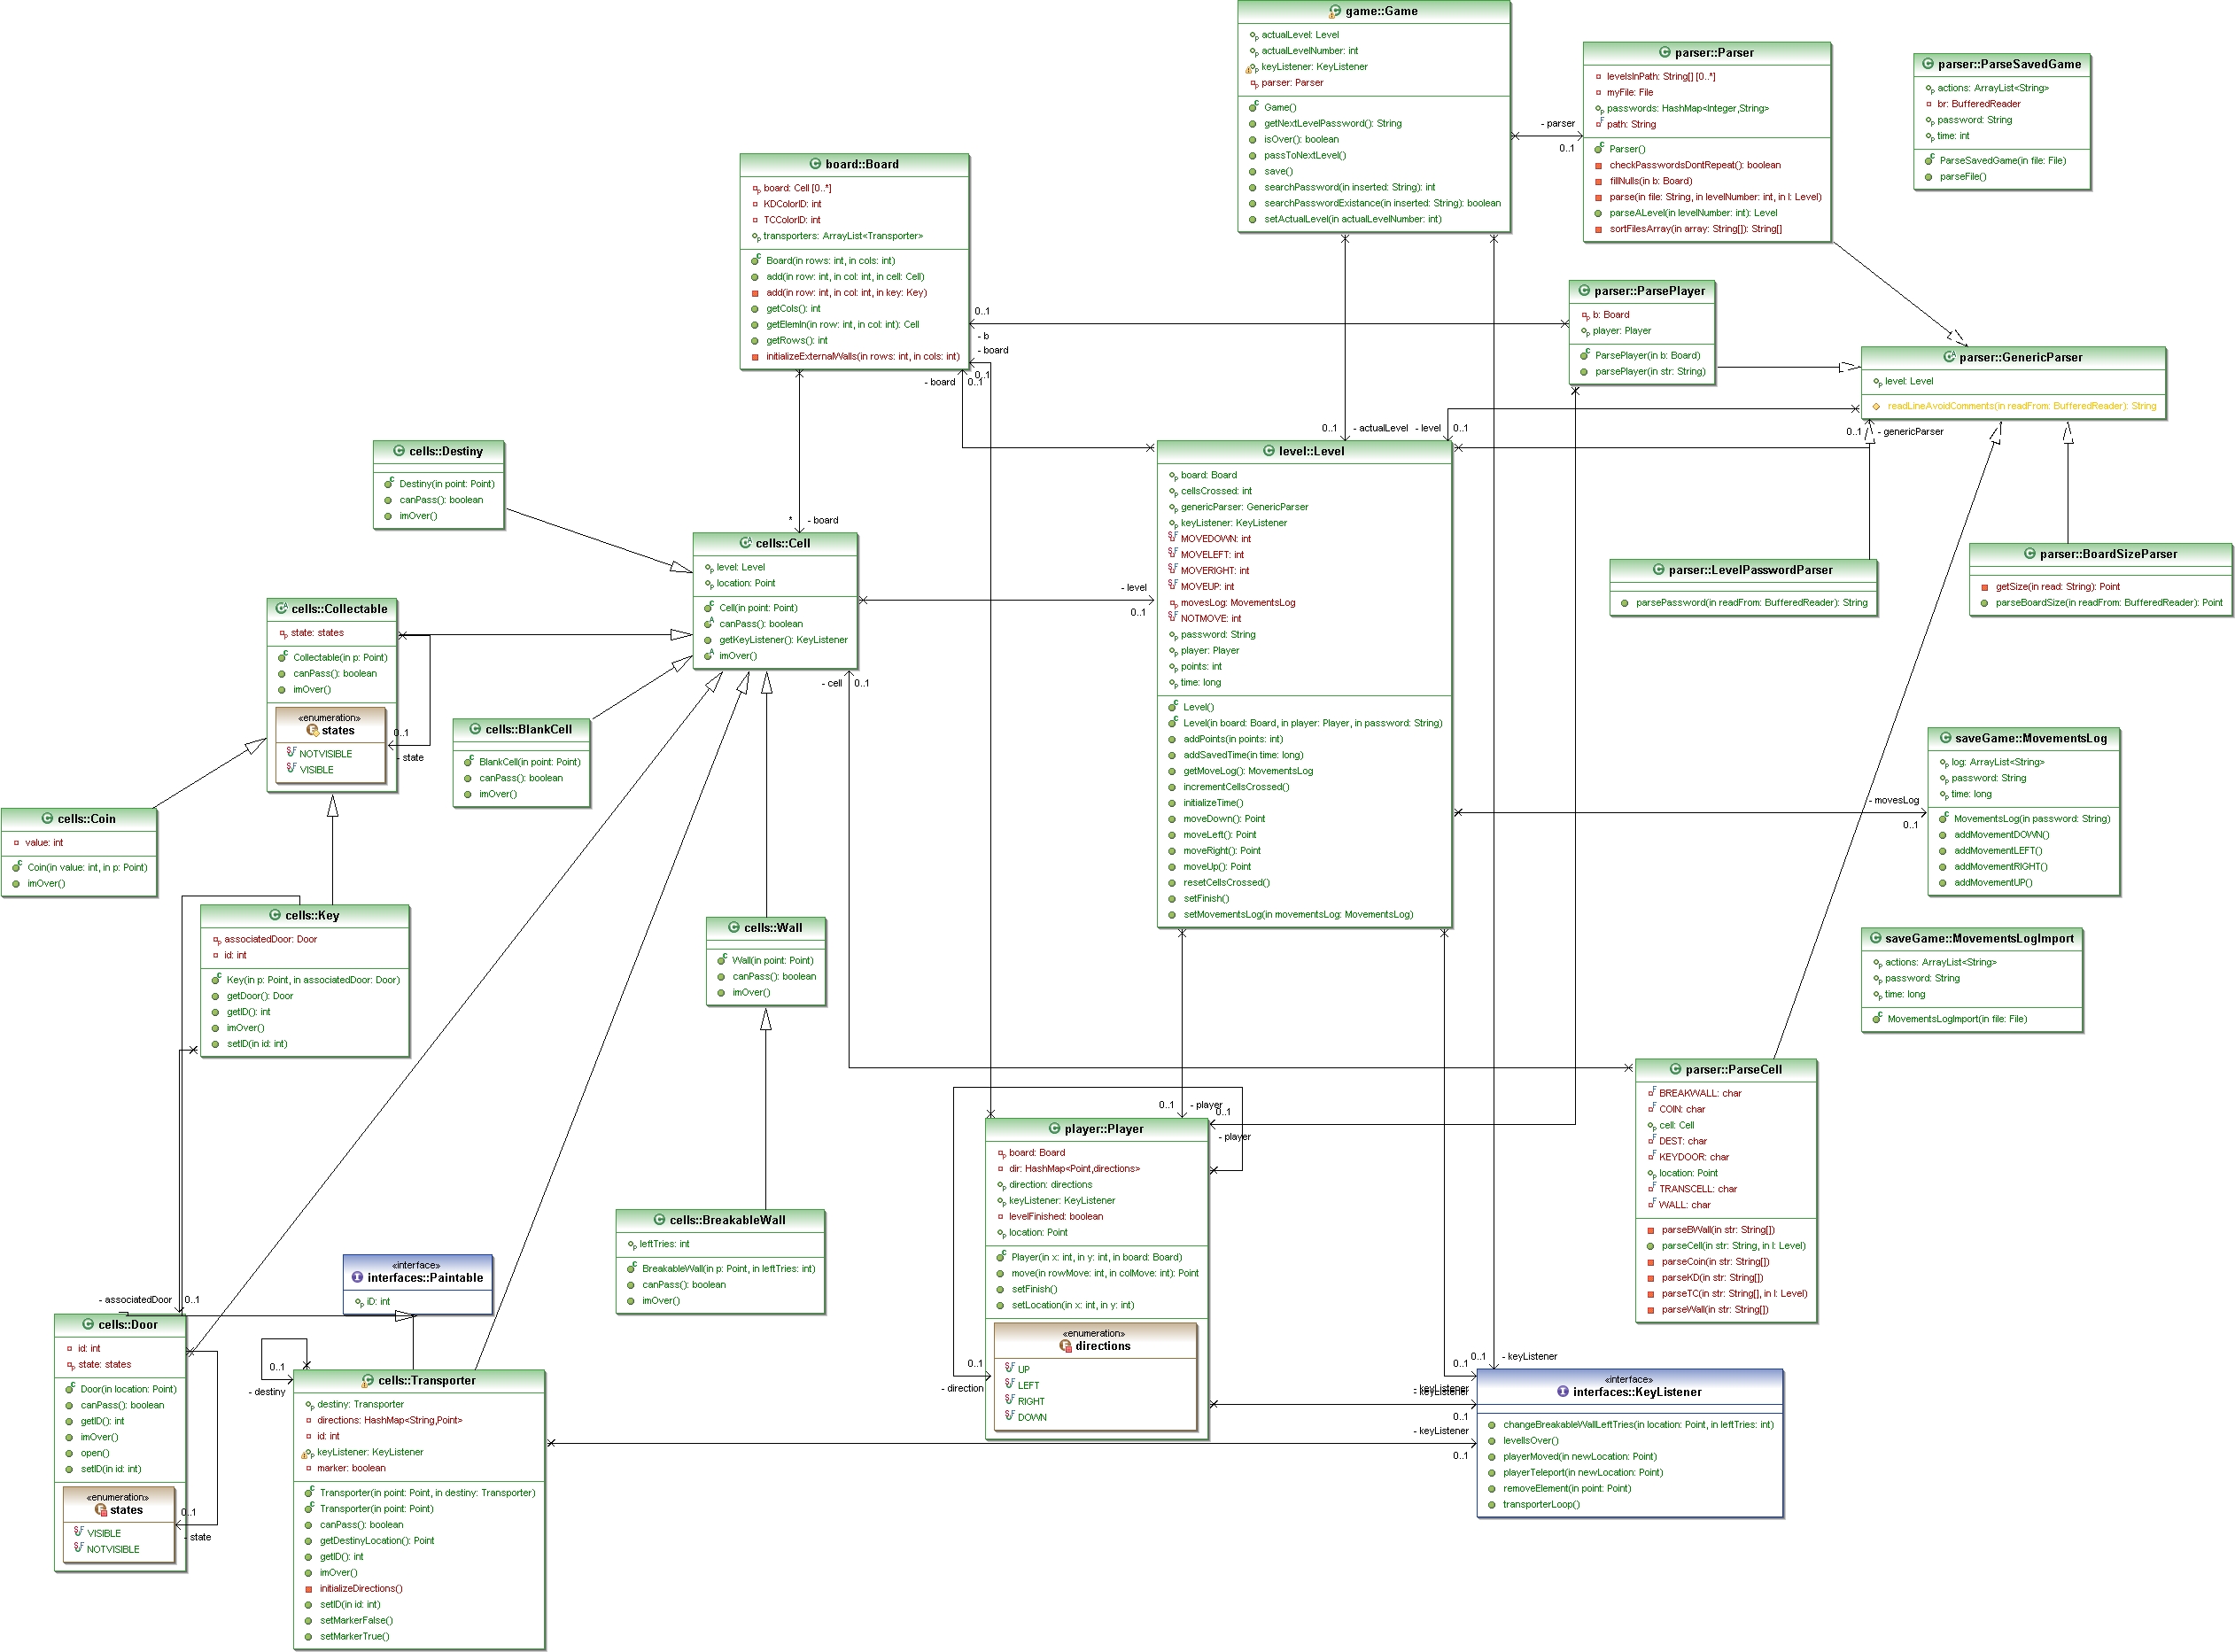Click "parseCoin(in str: String[])" in ParseCell
This screenshot has height=1652, width=2235.
coord(1715,1262)
